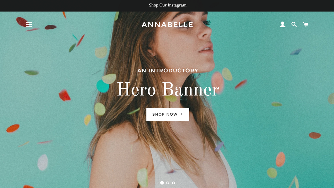Expand the site menu via three-line icon
The height and width of the screenshot is (188, 334).
(29, 24)
